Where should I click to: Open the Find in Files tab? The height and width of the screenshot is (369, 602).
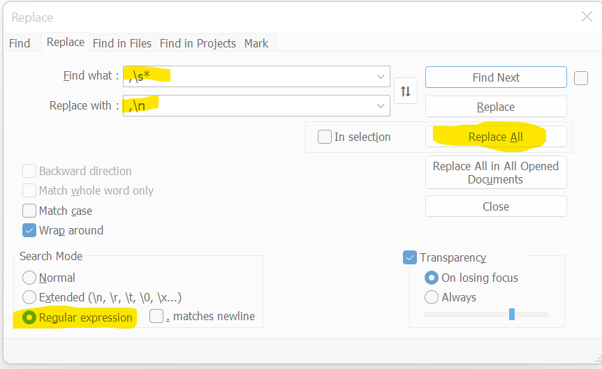tap(122, 43)
